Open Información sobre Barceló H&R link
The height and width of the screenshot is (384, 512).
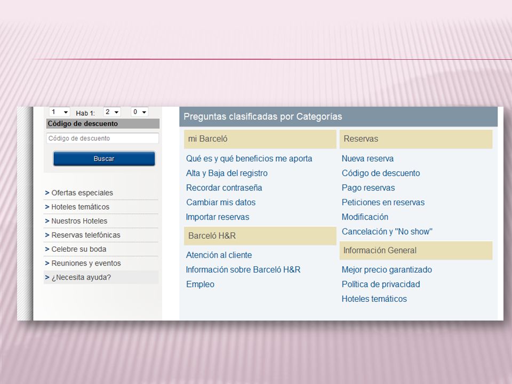point(243,269)
